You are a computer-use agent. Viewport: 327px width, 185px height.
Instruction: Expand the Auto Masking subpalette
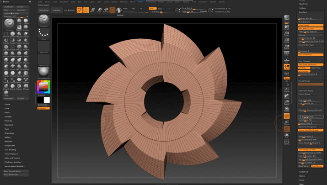point(10,149)
